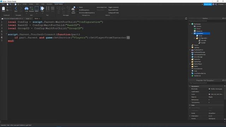Expand the ReplicatedFirst node
The width and height of the screenshot is (226, 127).
pos(190,50)
